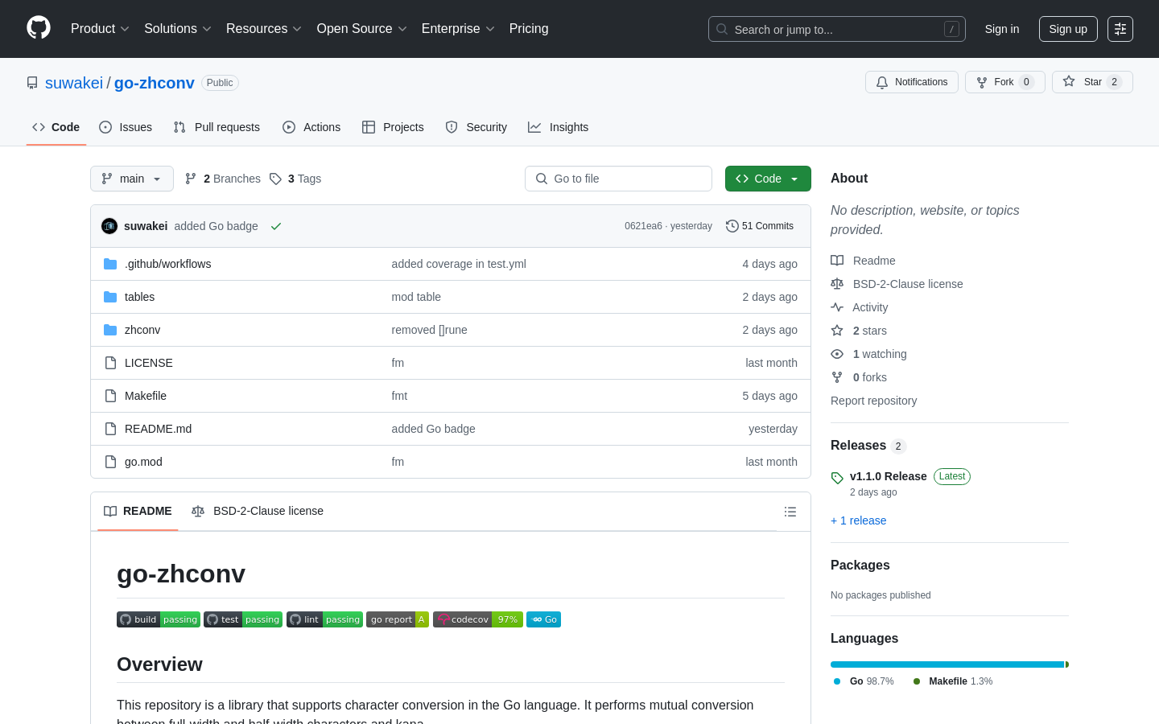
Task: Open the README outline list icon
Action: point(790,512)
